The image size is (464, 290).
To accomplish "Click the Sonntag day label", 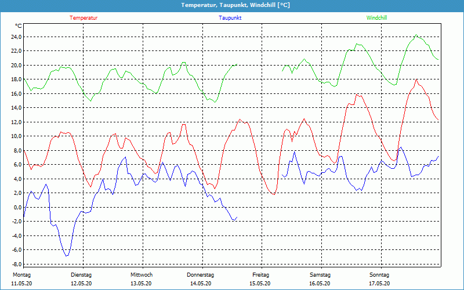I will point(379,275).
